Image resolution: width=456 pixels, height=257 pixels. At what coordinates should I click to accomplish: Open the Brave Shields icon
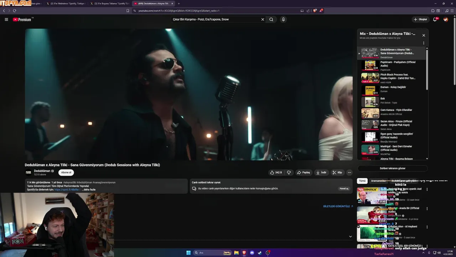[315, 11]
